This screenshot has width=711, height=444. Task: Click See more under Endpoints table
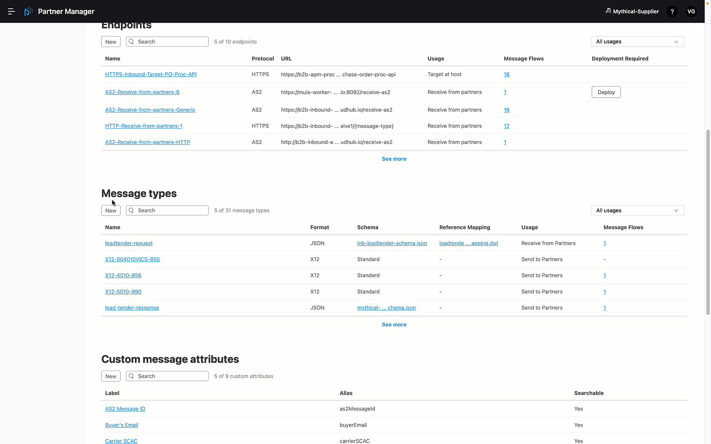(x=394, y=159)
